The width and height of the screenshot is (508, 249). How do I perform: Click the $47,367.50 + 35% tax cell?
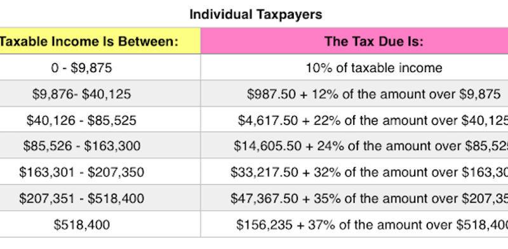pyautogui.click(x=354, y=198)
